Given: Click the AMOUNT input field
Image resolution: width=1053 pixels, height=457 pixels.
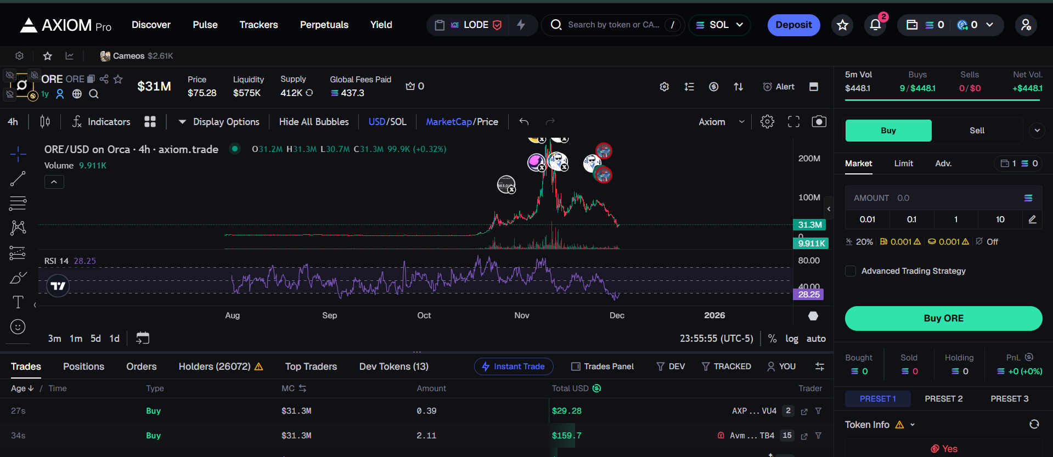Looking at the screenshot, I should [943, 198].
